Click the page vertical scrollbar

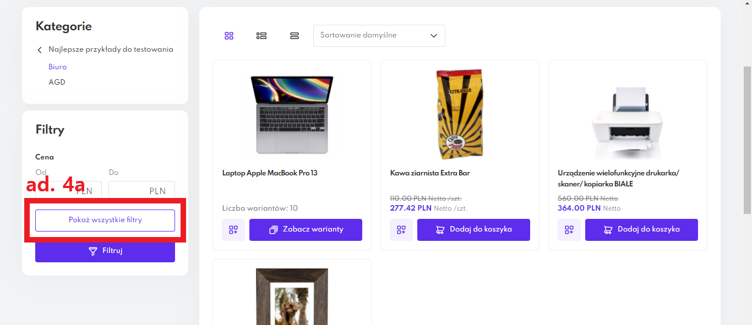click(x=747, y=137)
